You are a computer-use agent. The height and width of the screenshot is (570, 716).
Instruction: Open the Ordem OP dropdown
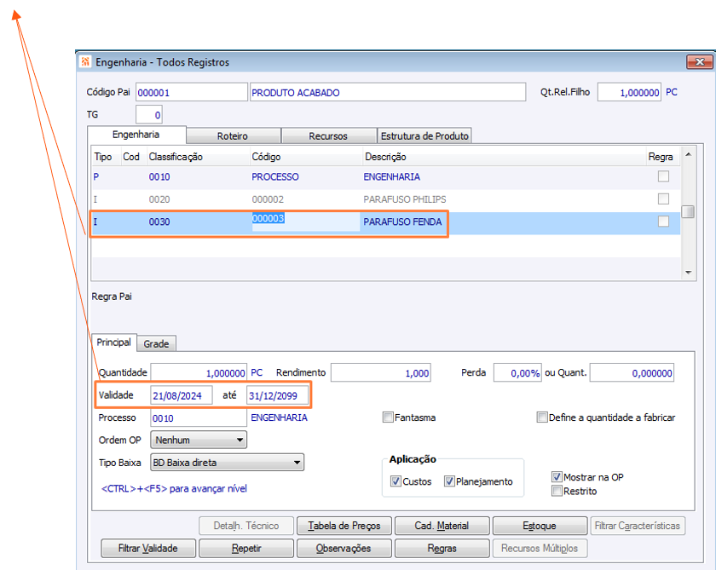pyautogui.click(x=199, y=440)
